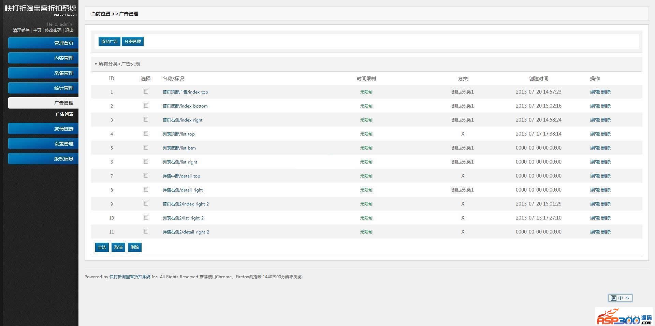
Task: Click the 快打折淘宝客折扣系统 logo
Action: tap(40, 9)
